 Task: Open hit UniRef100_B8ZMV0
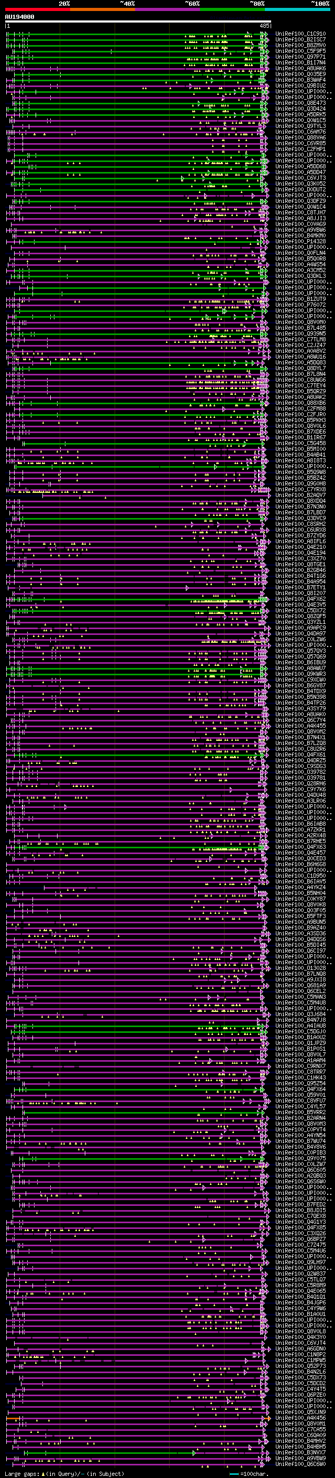[300, 46]
